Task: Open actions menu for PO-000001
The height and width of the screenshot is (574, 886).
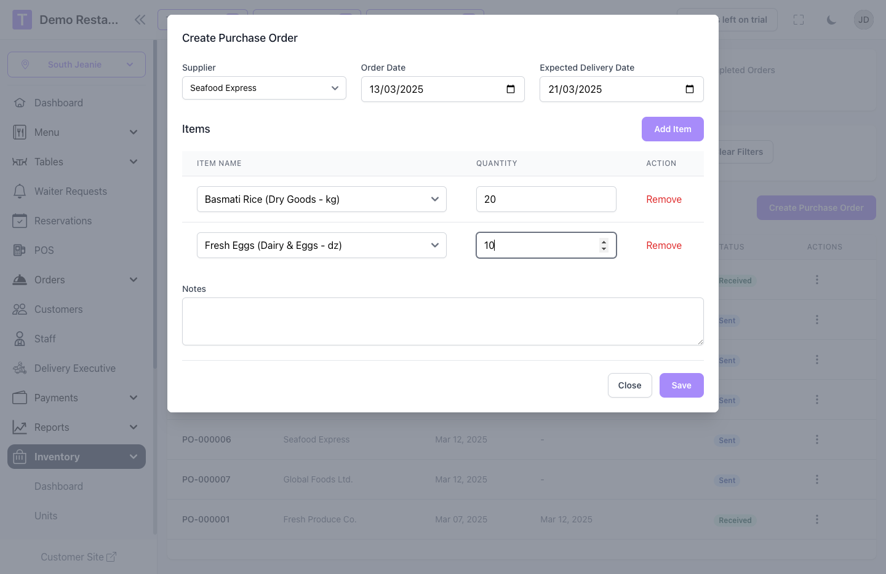Action: [x=816, y=519]
